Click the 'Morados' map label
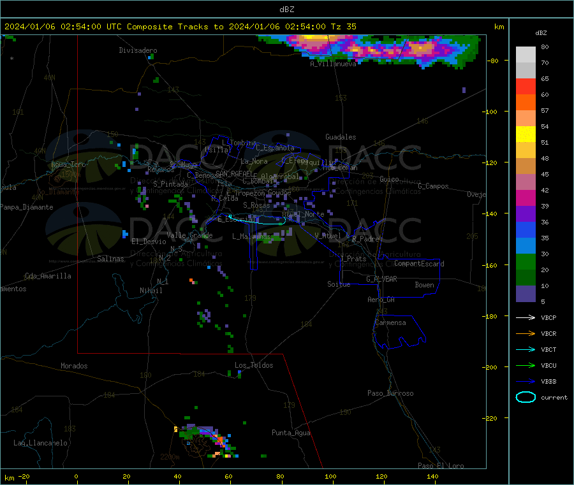Image resolution: width=574 pixels, height=485 pixels. pos(74,366)
